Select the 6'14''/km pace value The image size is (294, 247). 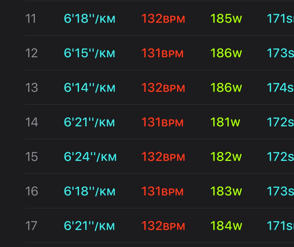pos(89,88)
